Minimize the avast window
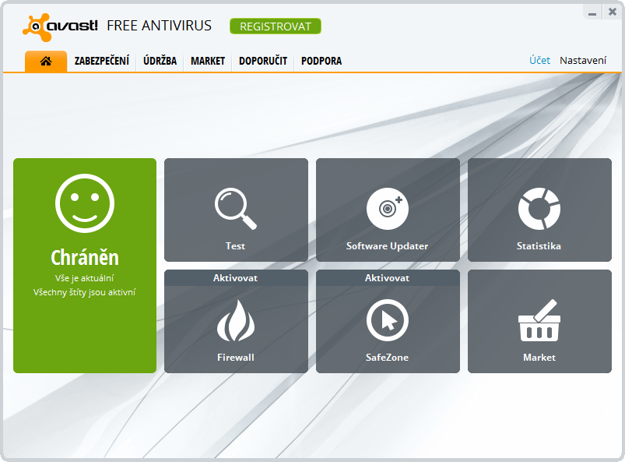The height and width of the screenshot is (462, 625). [593, 12]
